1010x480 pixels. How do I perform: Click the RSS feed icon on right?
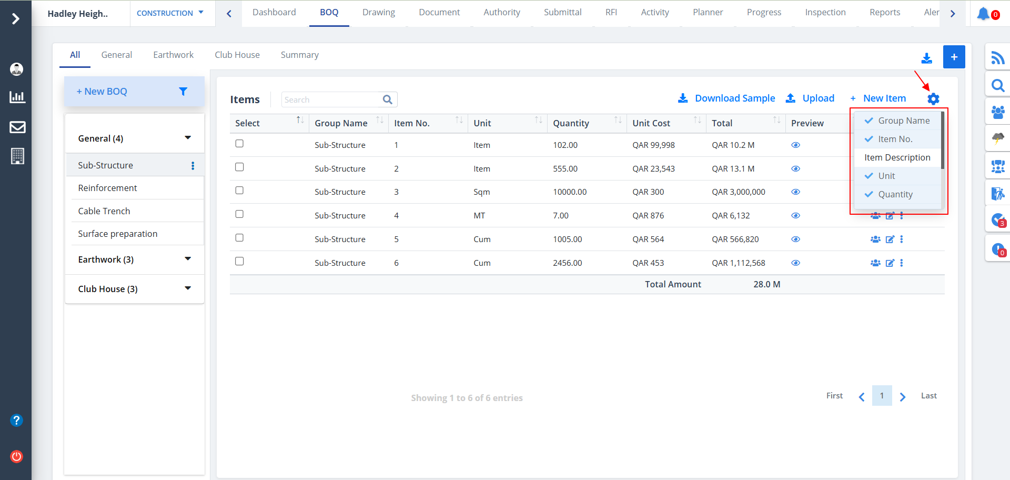point(997,57)
